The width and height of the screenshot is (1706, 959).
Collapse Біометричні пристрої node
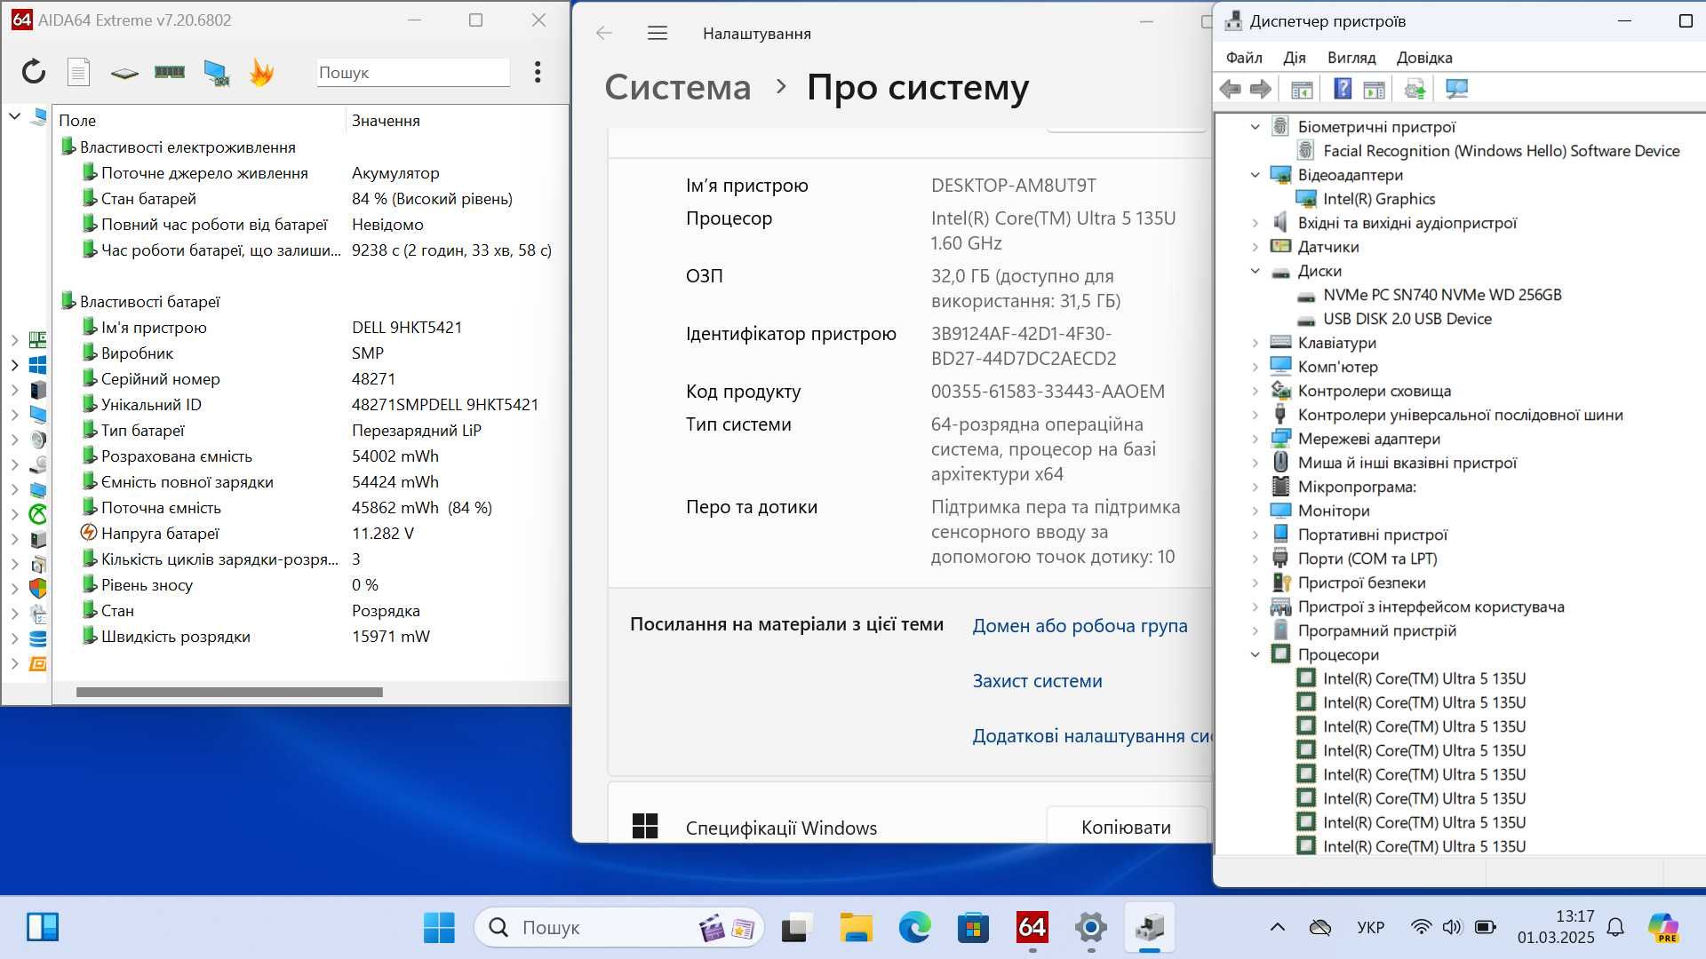(x=1256, y=127)
